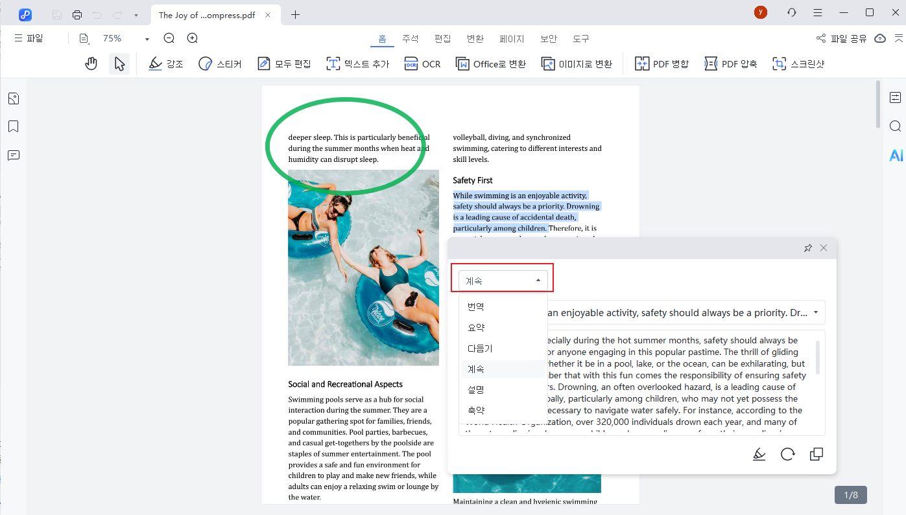Open the search icon in right sidebar
Image resolution: width=906 pixels, height=515 pixels.
tap(896, 126)
